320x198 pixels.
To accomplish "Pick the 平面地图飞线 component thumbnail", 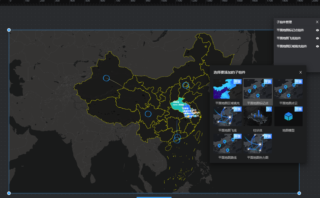I will tap(227, 116).
